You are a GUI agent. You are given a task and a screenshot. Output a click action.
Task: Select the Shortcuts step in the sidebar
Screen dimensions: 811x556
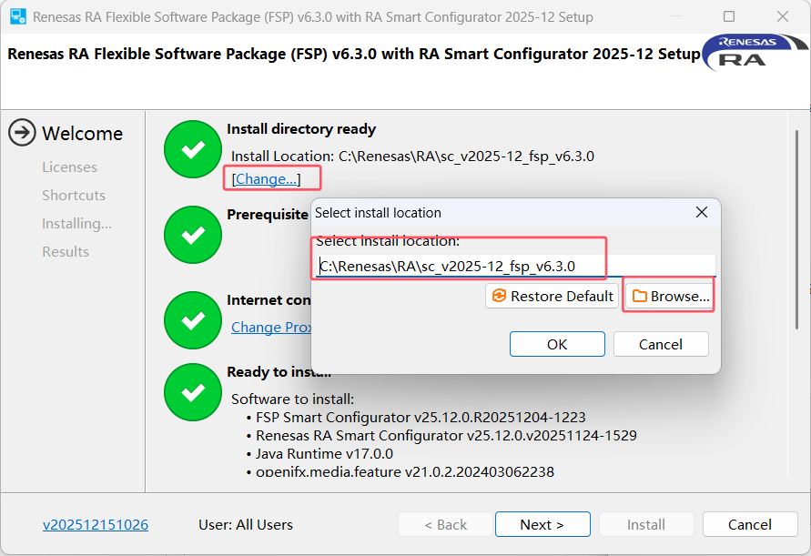[x=74, y=195]
